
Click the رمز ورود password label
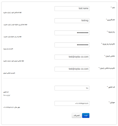111,32
